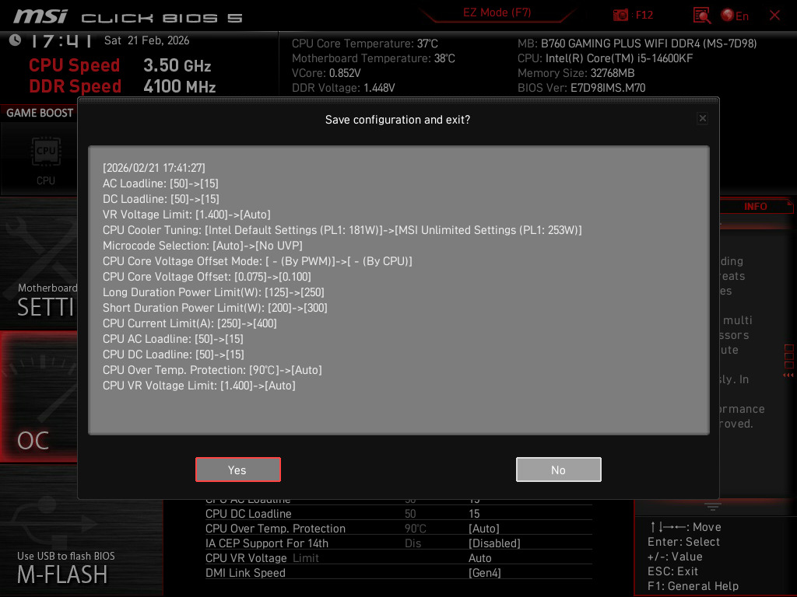Click the red arrows beside the help panel
Image resolution: width=797 pixels, height=597 pixels.
[x=788, y=375]
